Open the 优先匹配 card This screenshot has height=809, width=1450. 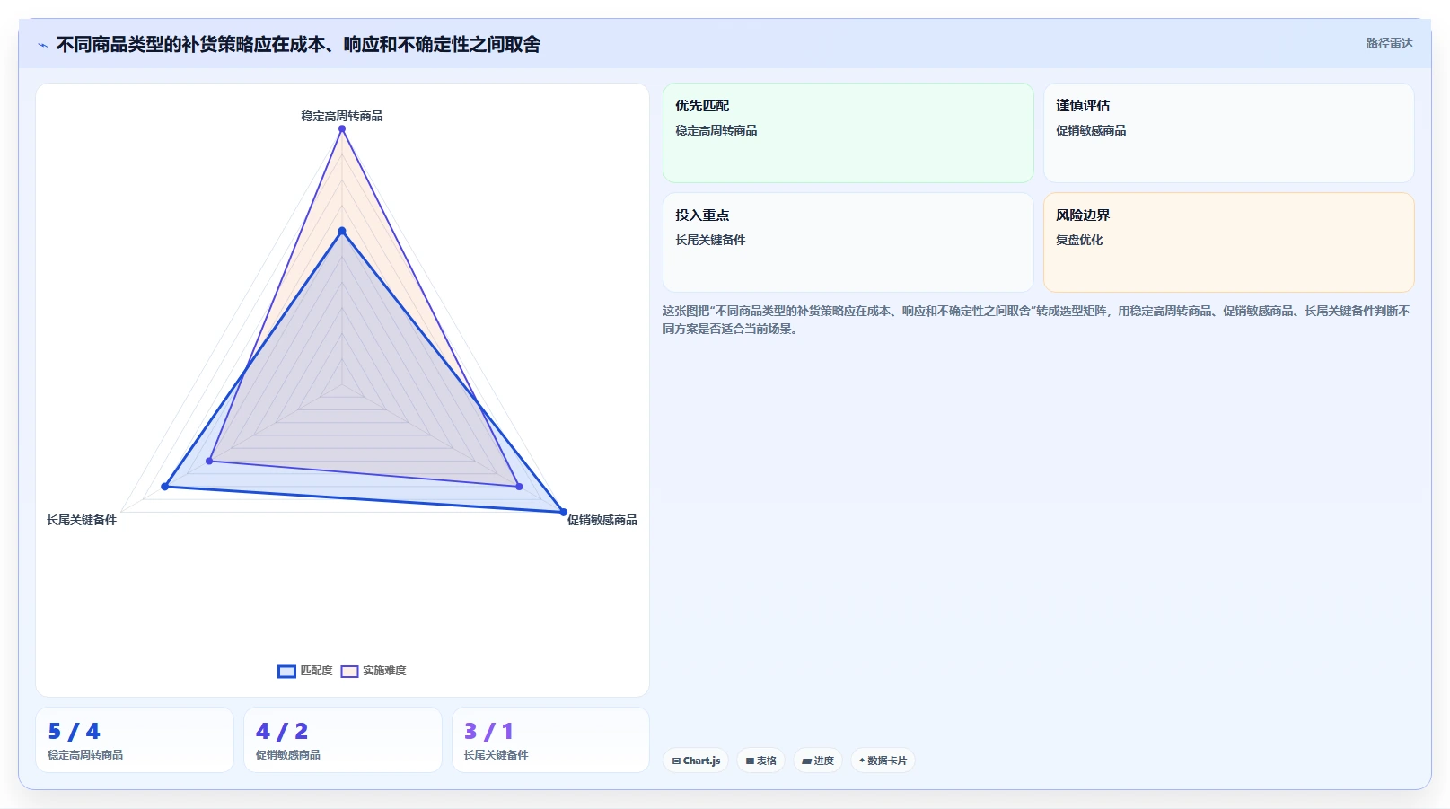click(848, 133)
